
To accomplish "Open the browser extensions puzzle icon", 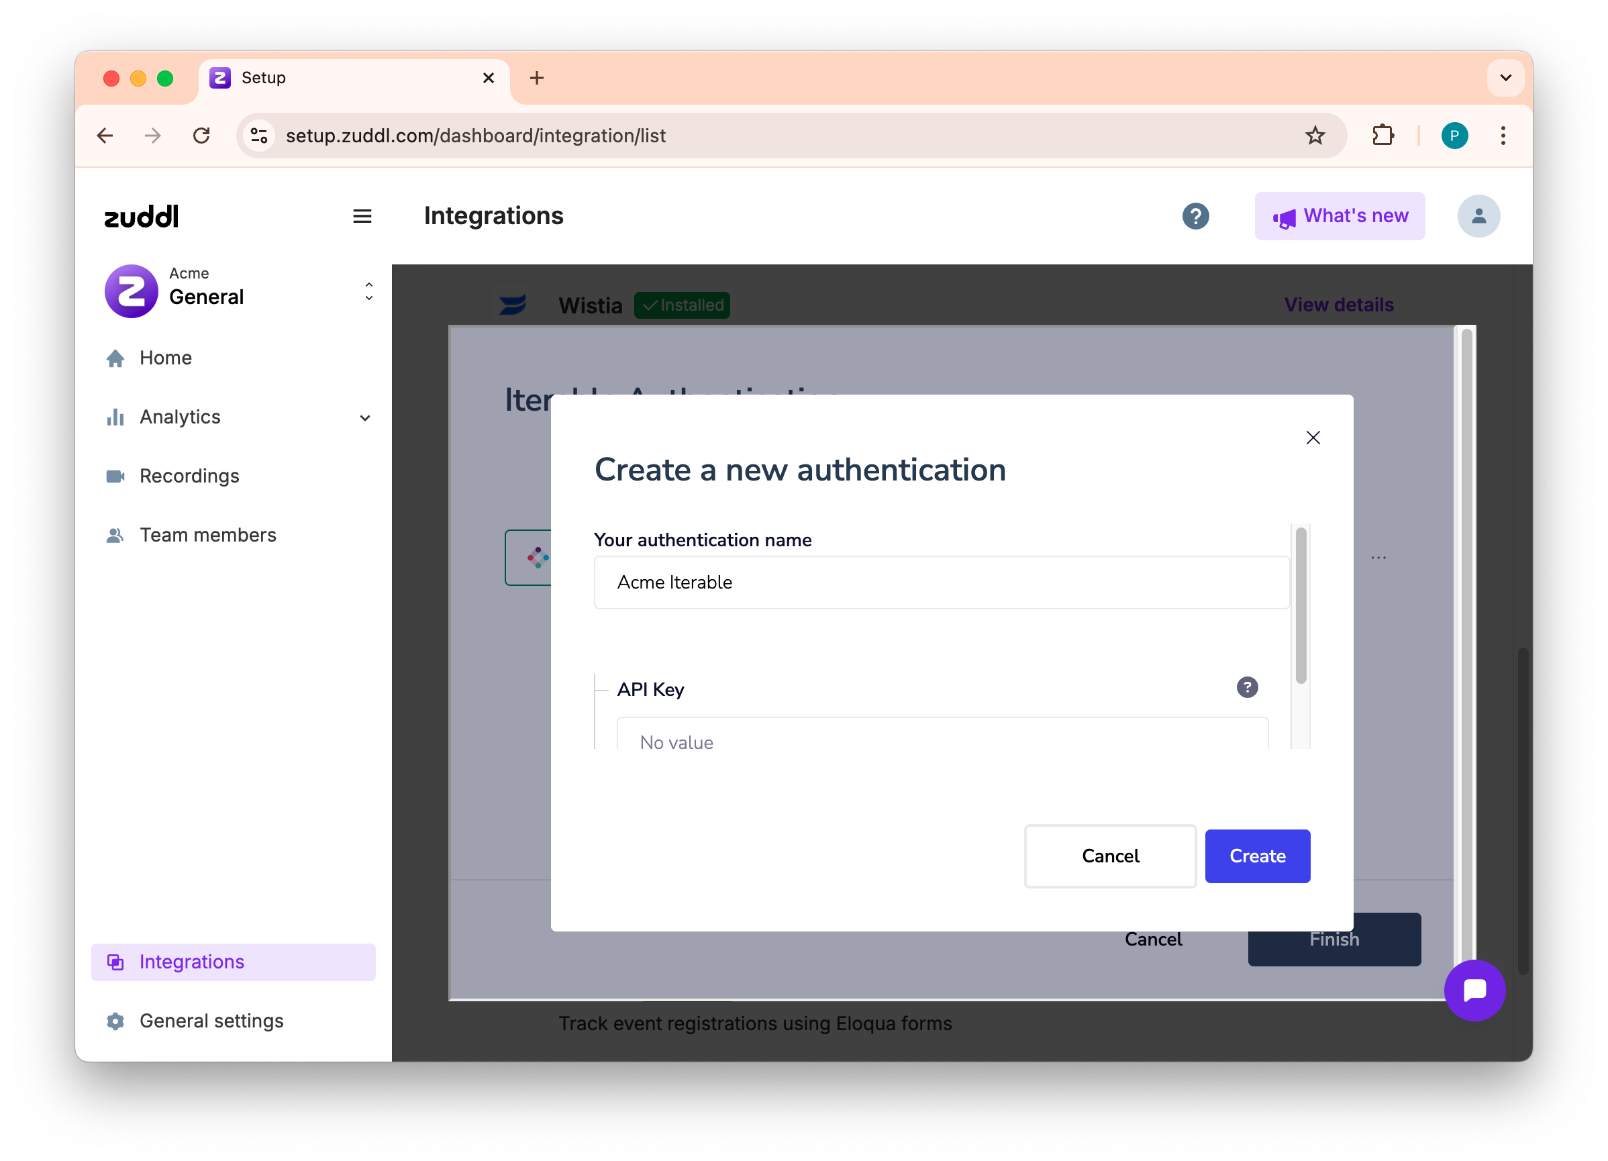I will pos(1383,136).
